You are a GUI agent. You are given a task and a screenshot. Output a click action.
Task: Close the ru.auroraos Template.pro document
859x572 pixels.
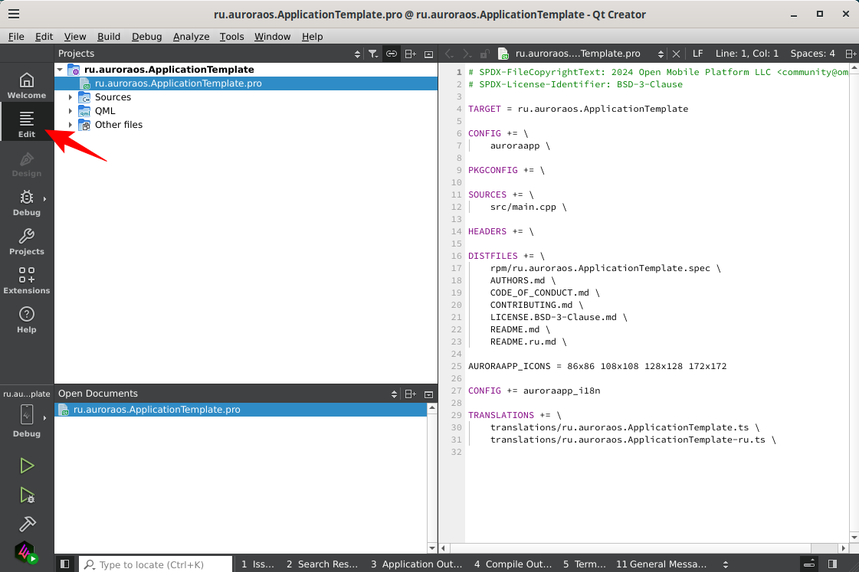coord(676,54)
